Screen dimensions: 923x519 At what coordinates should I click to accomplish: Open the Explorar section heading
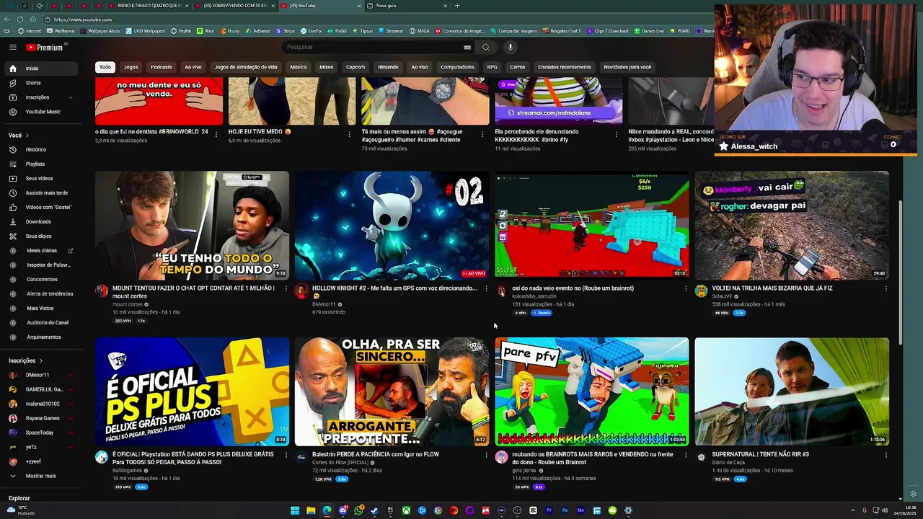pos(19,498)
